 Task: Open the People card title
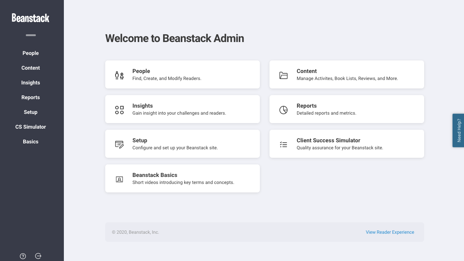click(141, 71)
